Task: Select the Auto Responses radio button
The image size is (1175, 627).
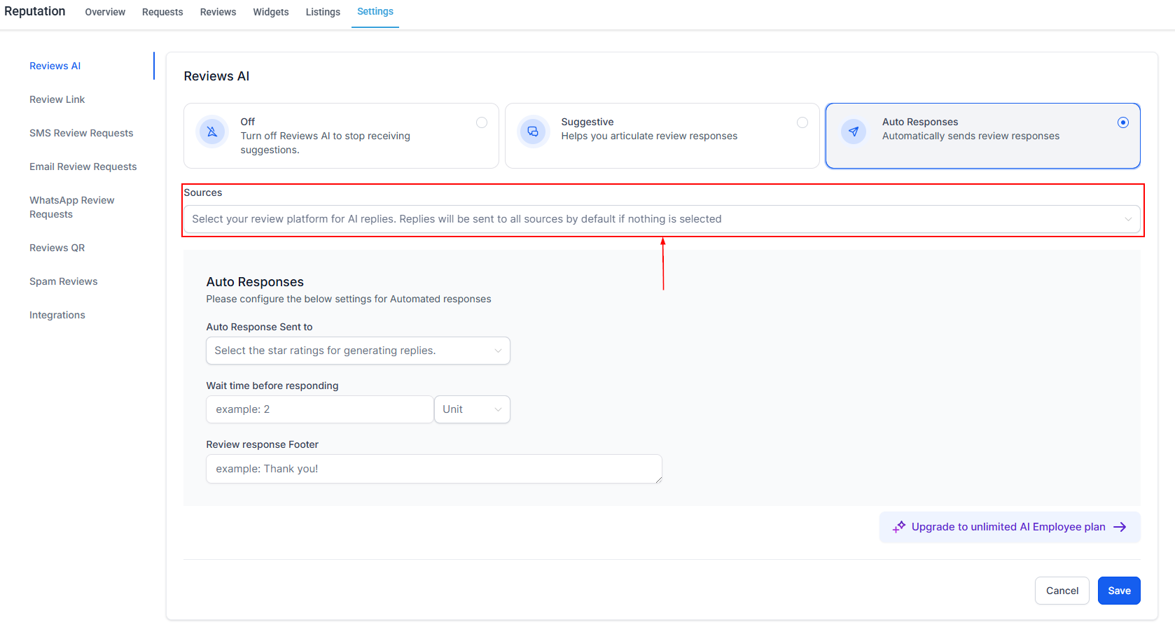Action: click(x=1123, y=122)
